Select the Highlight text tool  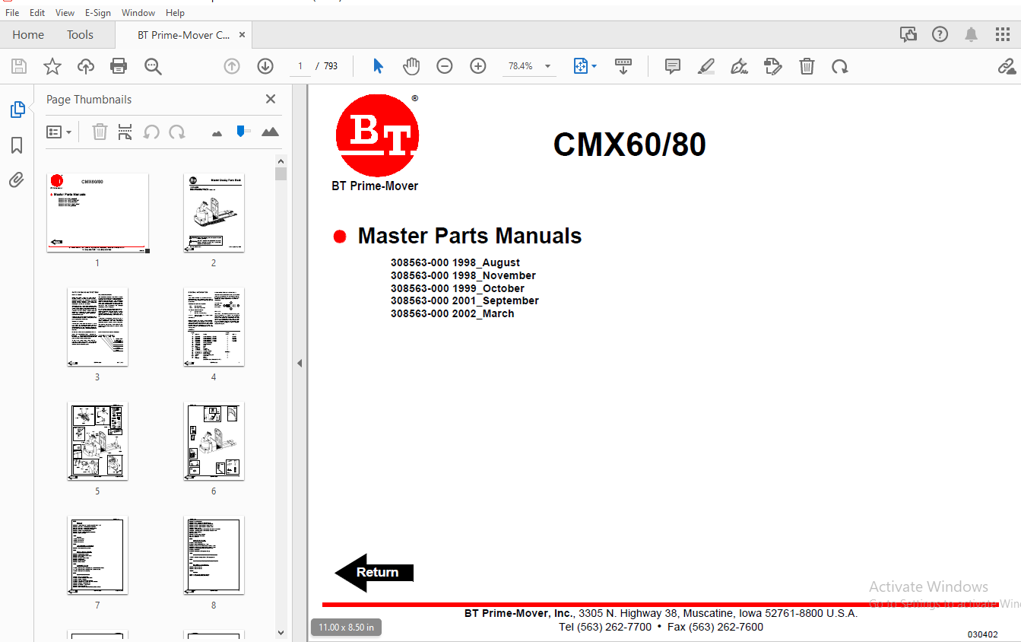pyautogui.click(x=706, y=66)
